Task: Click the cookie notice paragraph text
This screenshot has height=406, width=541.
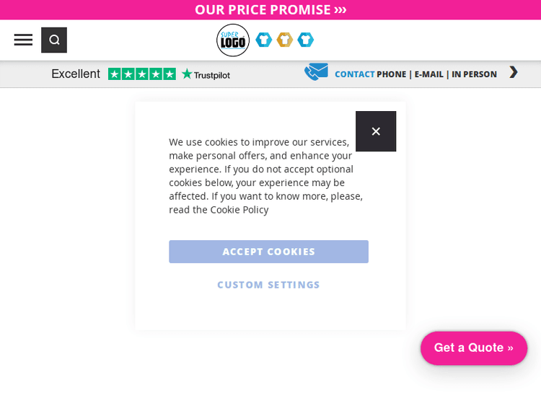Action: [x=265, y=169]
